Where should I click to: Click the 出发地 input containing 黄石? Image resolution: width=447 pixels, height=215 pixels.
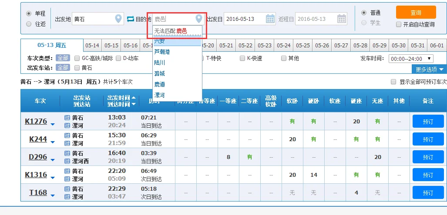(98, 19)
